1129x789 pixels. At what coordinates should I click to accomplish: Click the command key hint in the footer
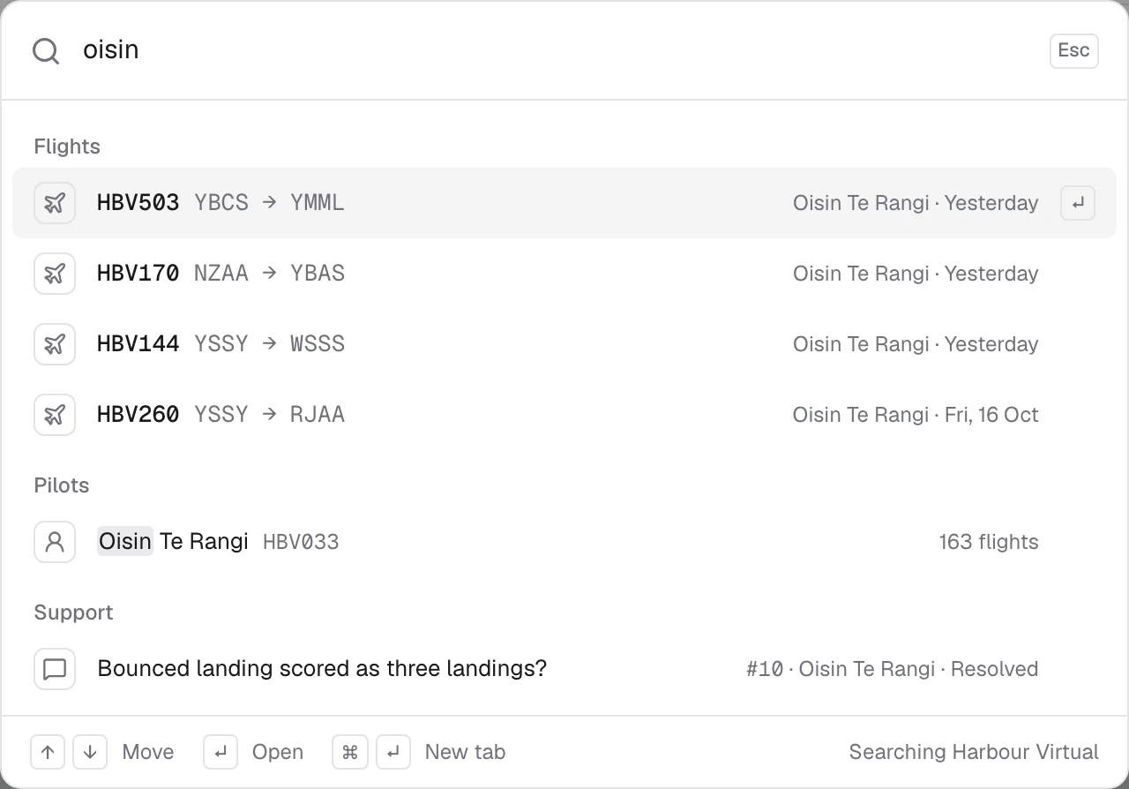pos(349,752)
